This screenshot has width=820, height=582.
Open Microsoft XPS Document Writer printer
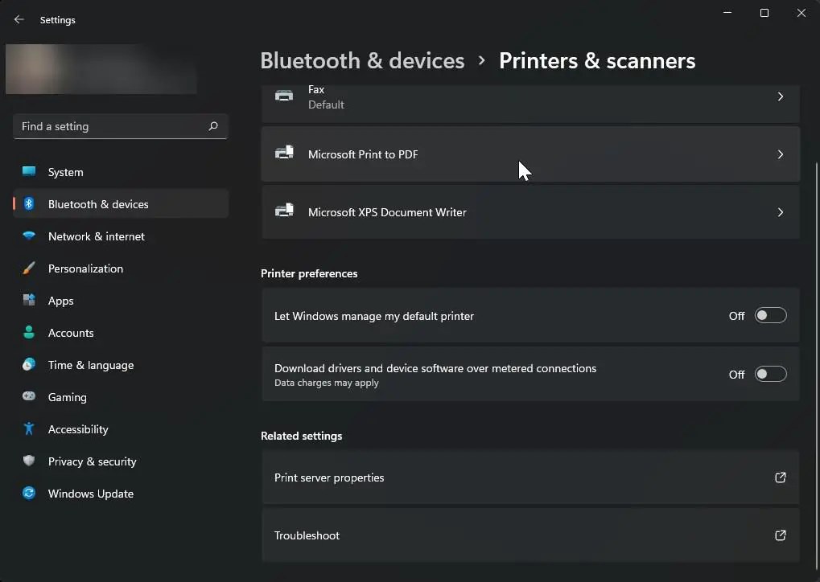point(530,212)
